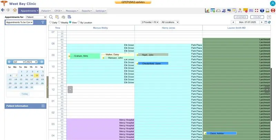The image size is (276, 140).
Task: Go back with the blue back arrow
Action: 3,10
